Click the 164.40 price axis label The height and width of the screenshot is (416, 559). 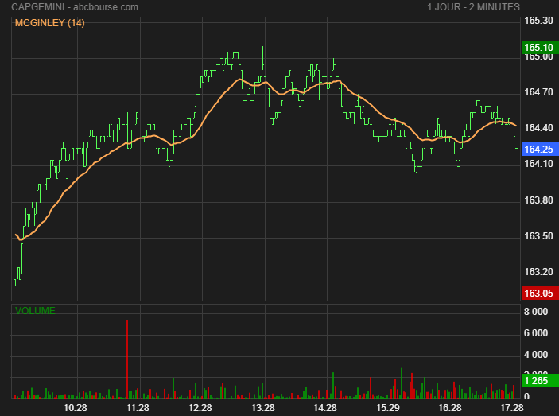[538, 128]
